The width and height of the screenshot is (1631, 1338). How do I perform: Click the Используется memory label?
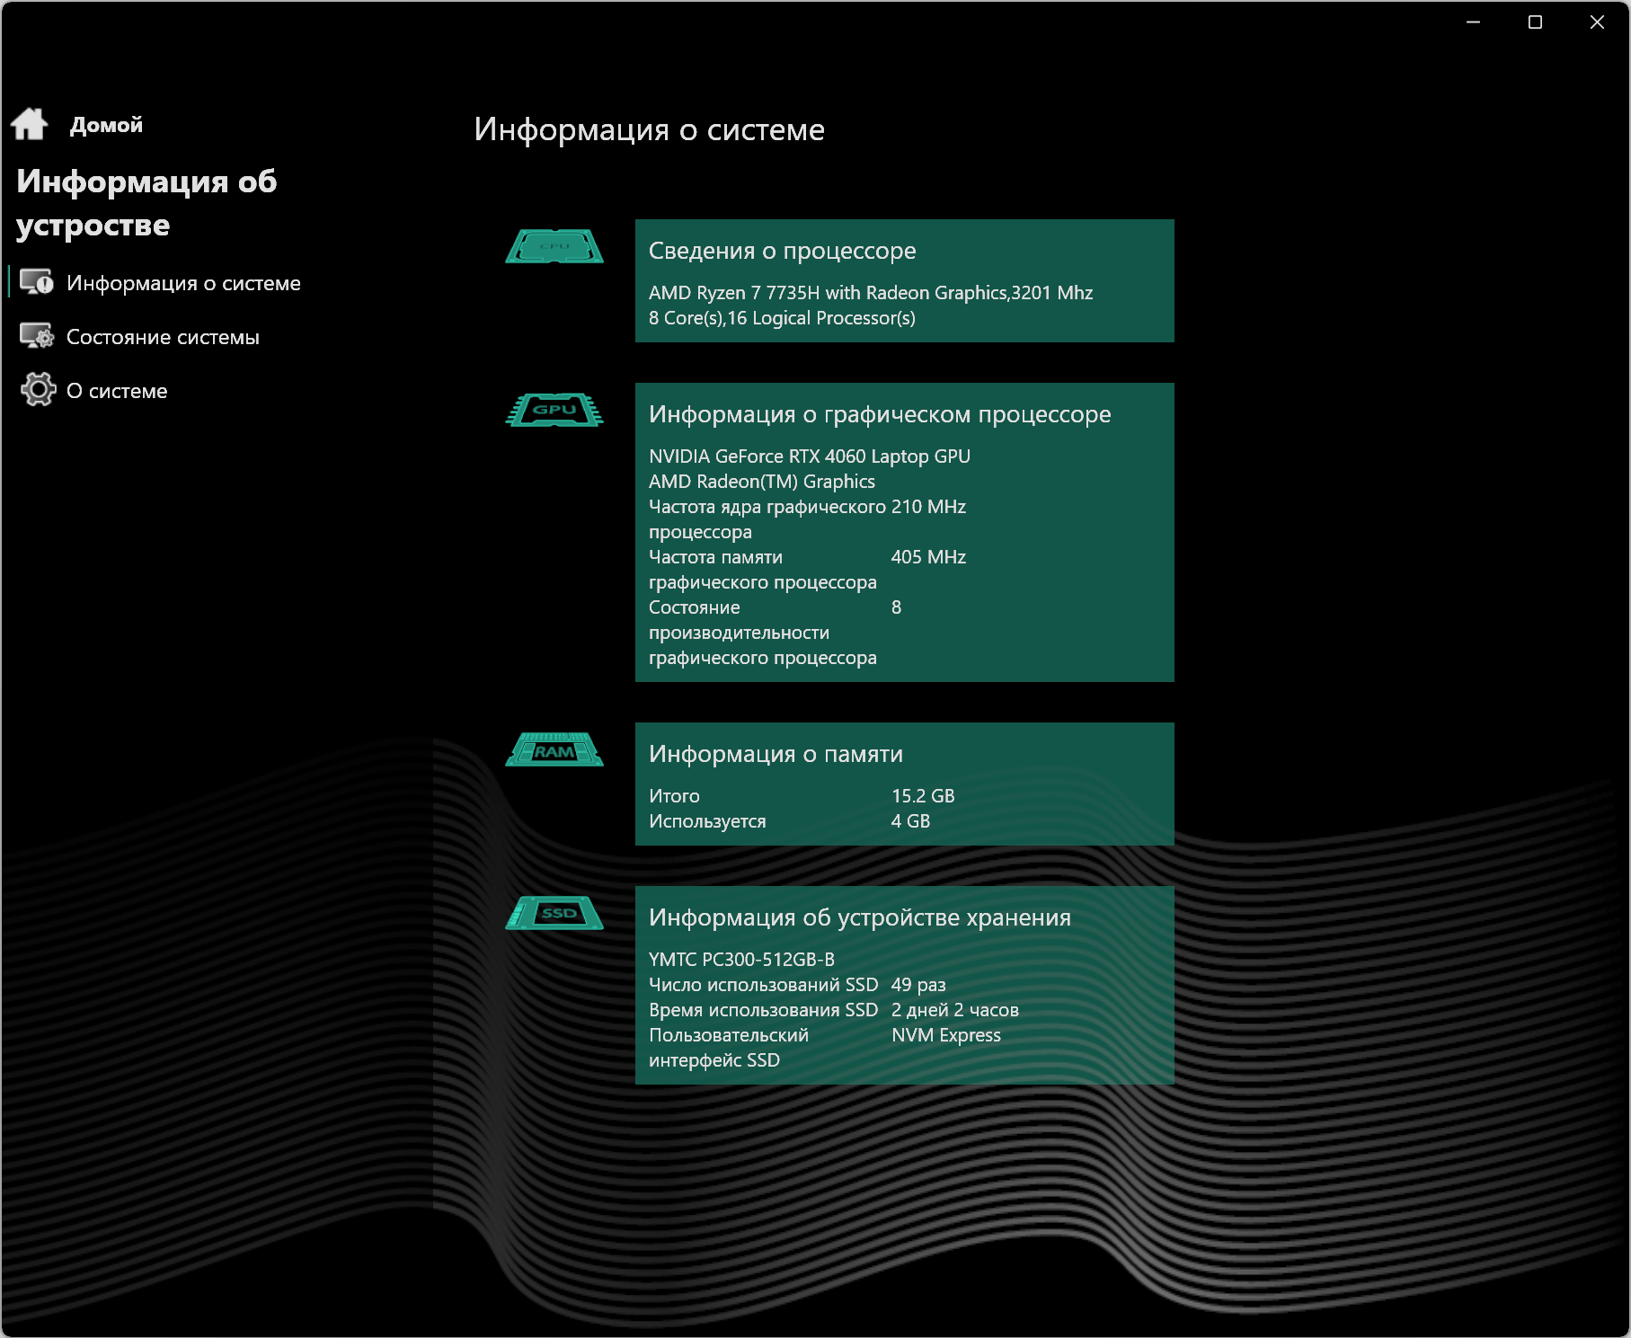click(x=707, y=821)
